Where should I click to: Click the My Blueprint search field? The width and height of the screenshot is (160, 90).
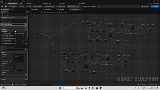[16, 12]
